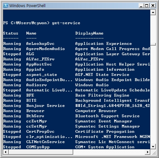Click horizontal scrollbar track right of thumb
The width and height of the screenshot is (159, 158).
109,152
